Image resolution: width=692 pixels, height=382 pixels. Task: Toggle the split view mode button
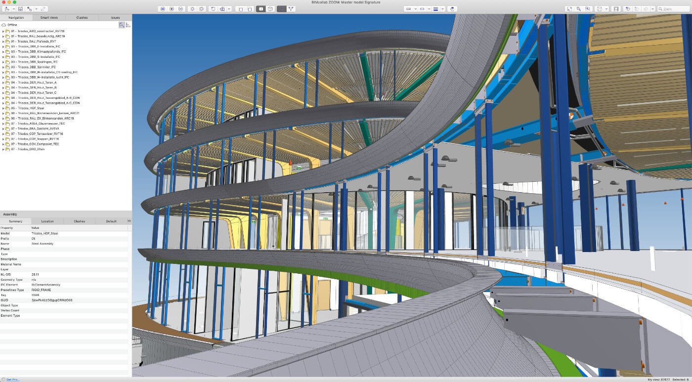(260, 9)
